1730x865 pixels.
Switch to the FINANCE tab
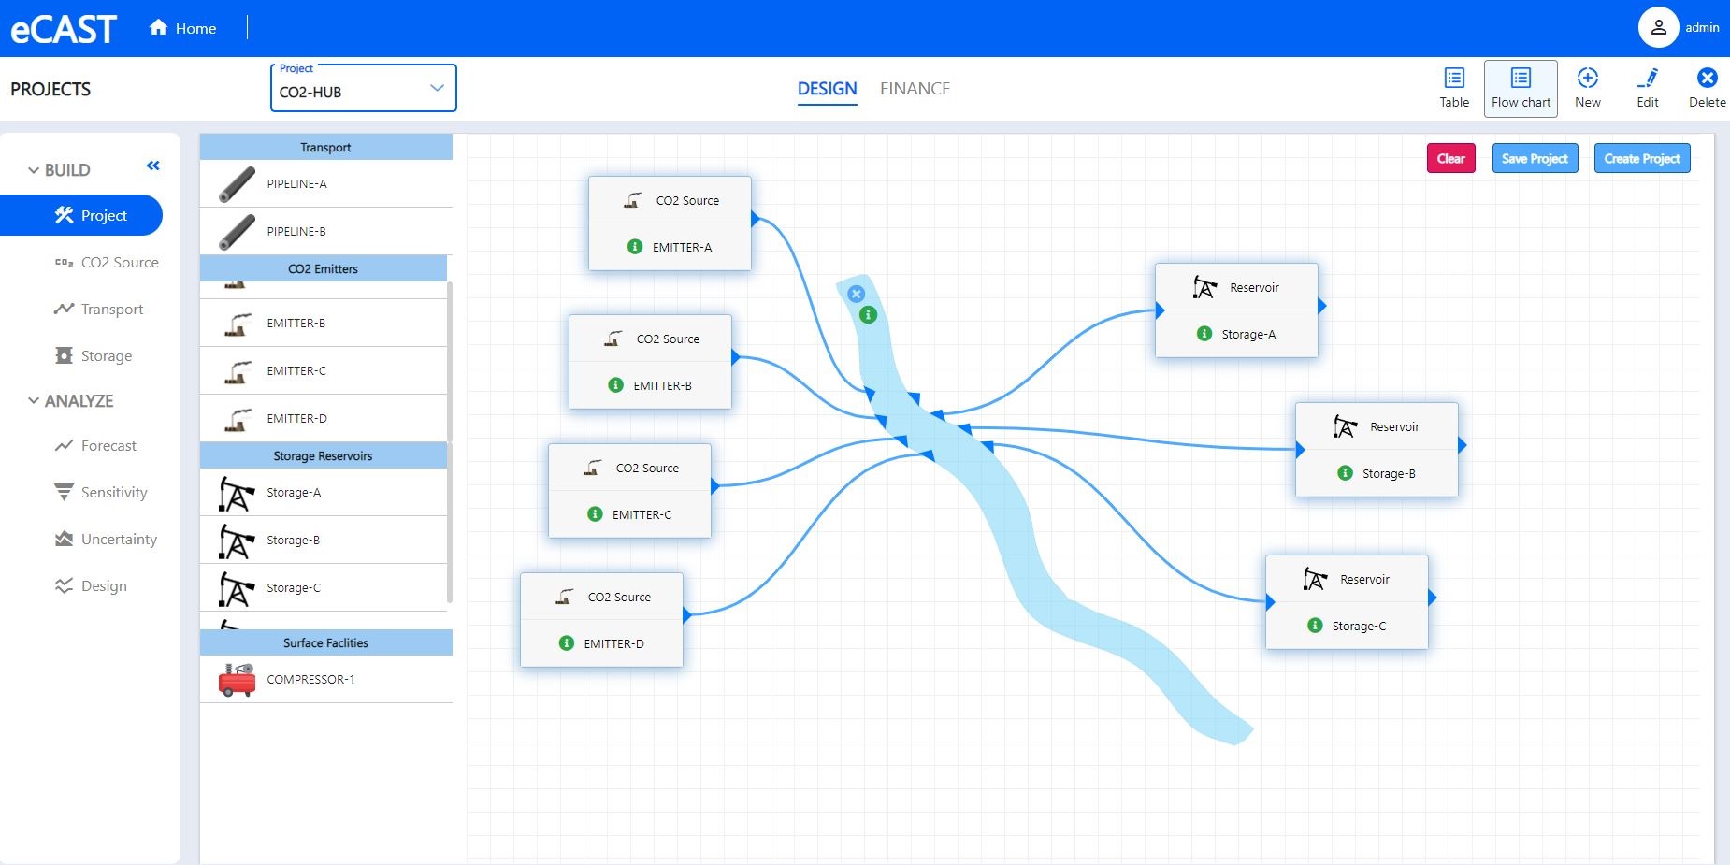pyautogui.click(x=915, y=89)
